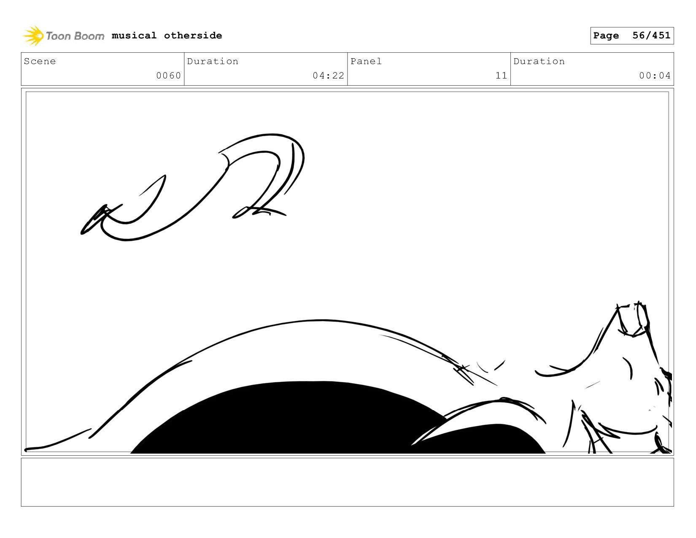Select the 'Panel' header label
Screen dimensions: 696x538
pos(366,61)
